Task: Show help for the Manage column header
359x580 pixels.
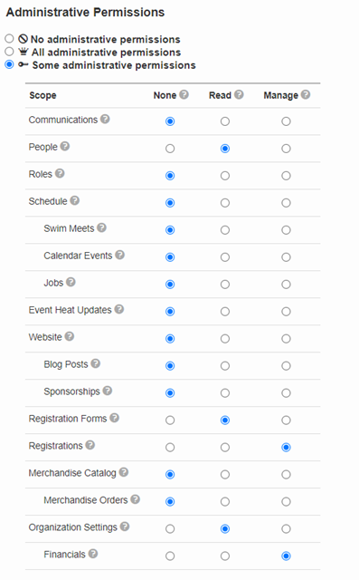Action: [x=306, y=94]
